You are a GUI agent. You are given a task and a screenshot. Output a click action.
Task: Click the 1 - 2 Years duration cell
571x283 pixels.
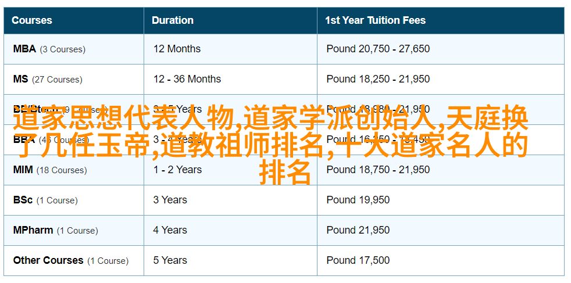point(177,170)
